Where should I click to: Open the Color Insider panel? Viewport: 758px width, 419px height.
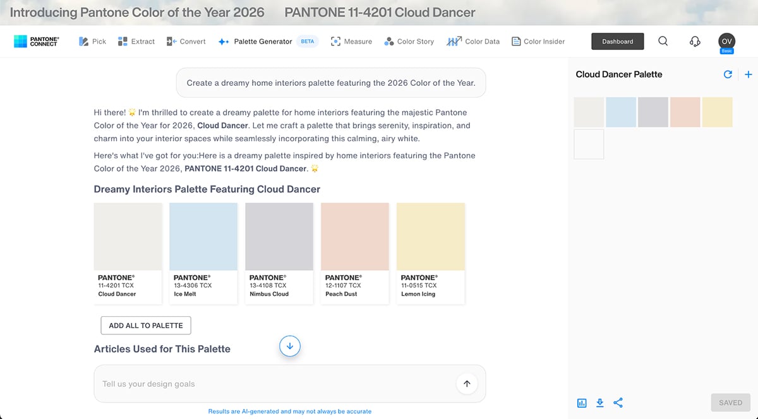coord(538,41)
